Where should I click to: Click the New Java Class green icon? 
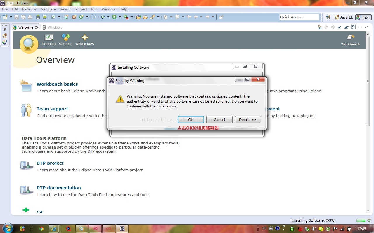[x=81, y=17]
